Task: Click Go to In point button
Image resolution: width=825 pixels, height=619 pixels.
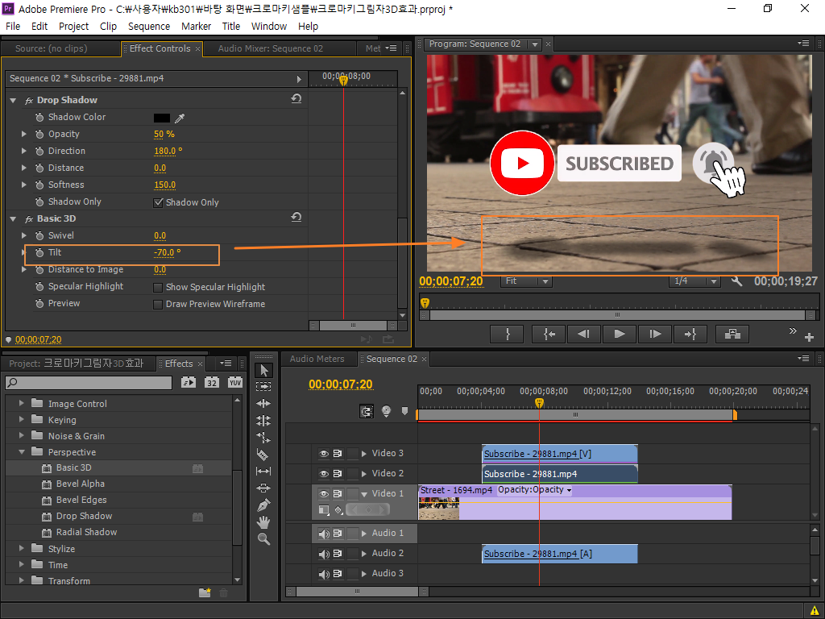Action: [x=549, y=334]
